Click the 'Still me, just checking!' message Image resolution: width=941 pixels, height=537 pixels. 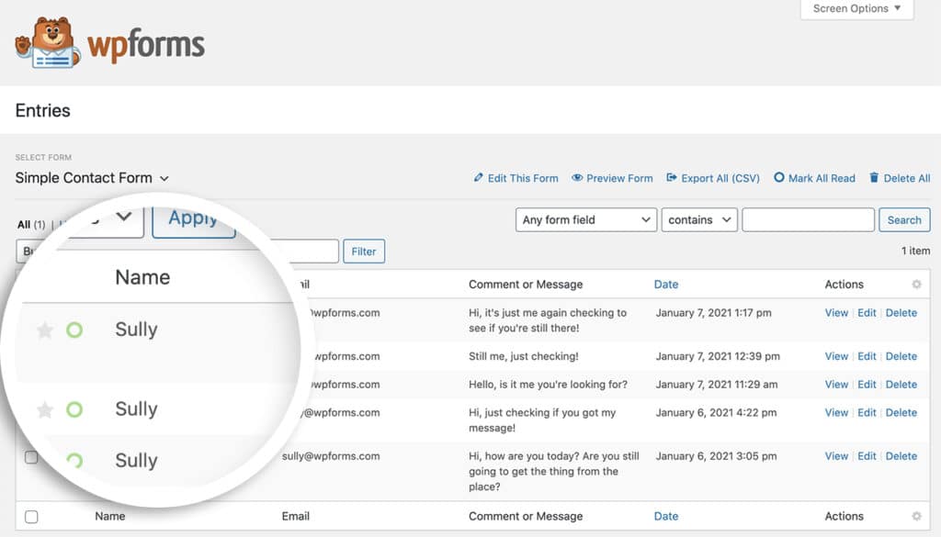point(523,356)
